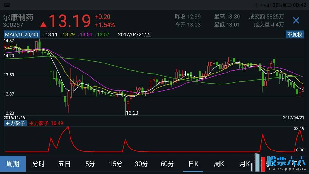Switch to the 30分 chart tab
Screen dimensions: 309x174
pyautogui.click(x=142, y=164)
